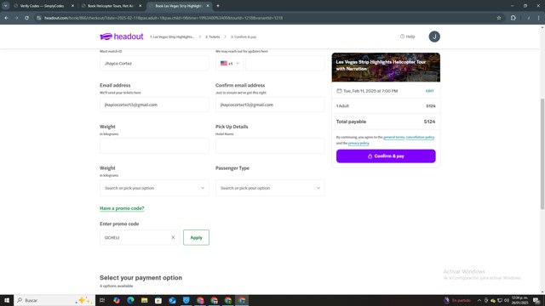
Task: Open the Weight selection dropdown
Action: (x=154, y=188)
